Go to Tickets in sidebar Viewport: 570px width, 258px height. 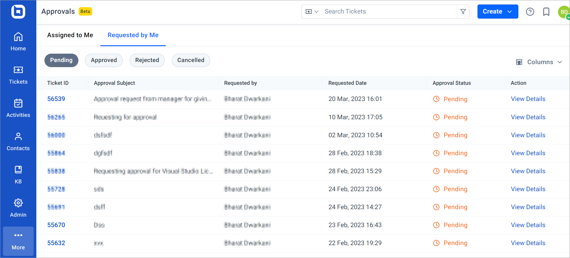point(18,75)
